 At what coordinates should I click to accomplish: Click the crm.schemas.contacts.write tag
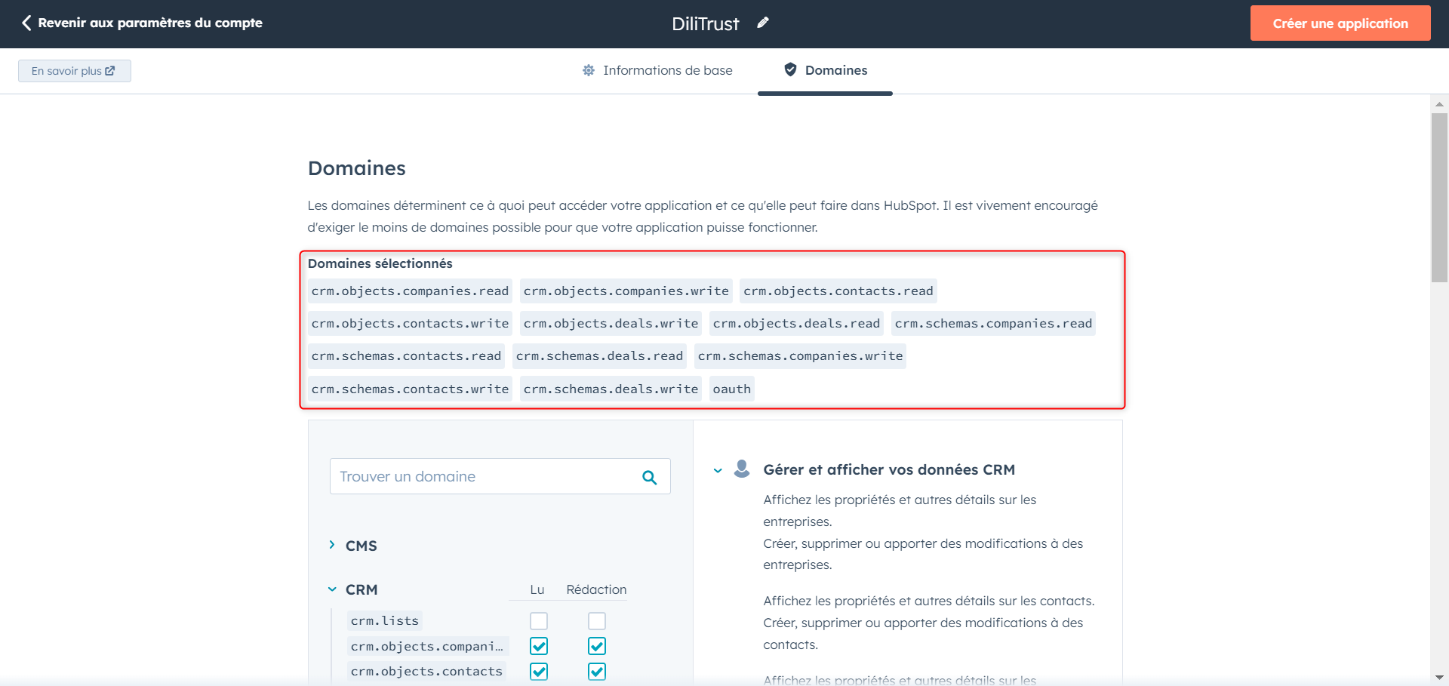coord(410,389)
